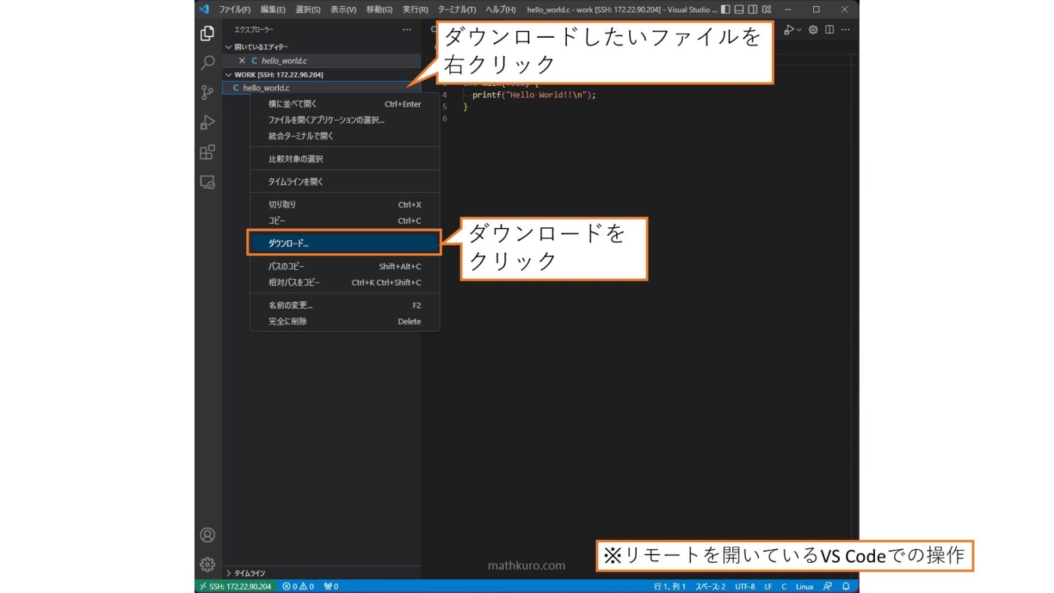Collapse the 開いているエディター section
Viewport: 1054px width, 593px height.
coord(229,46)
